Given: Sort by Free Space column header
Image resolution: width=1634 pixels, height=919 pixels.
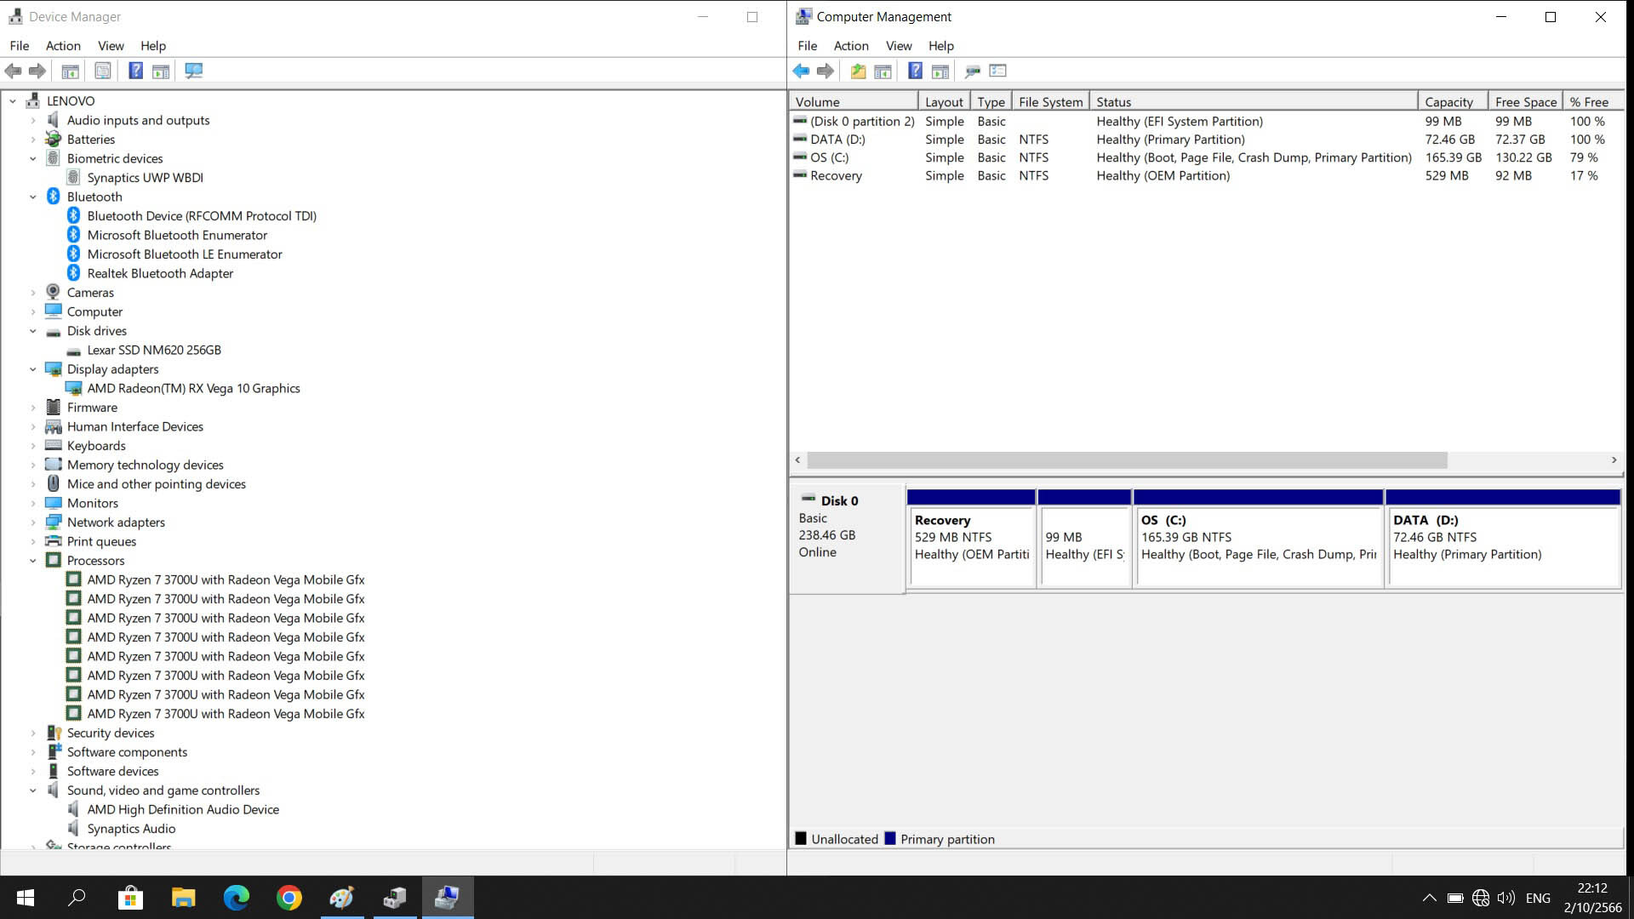Looking at the screenshot, I should (1525, 102).
